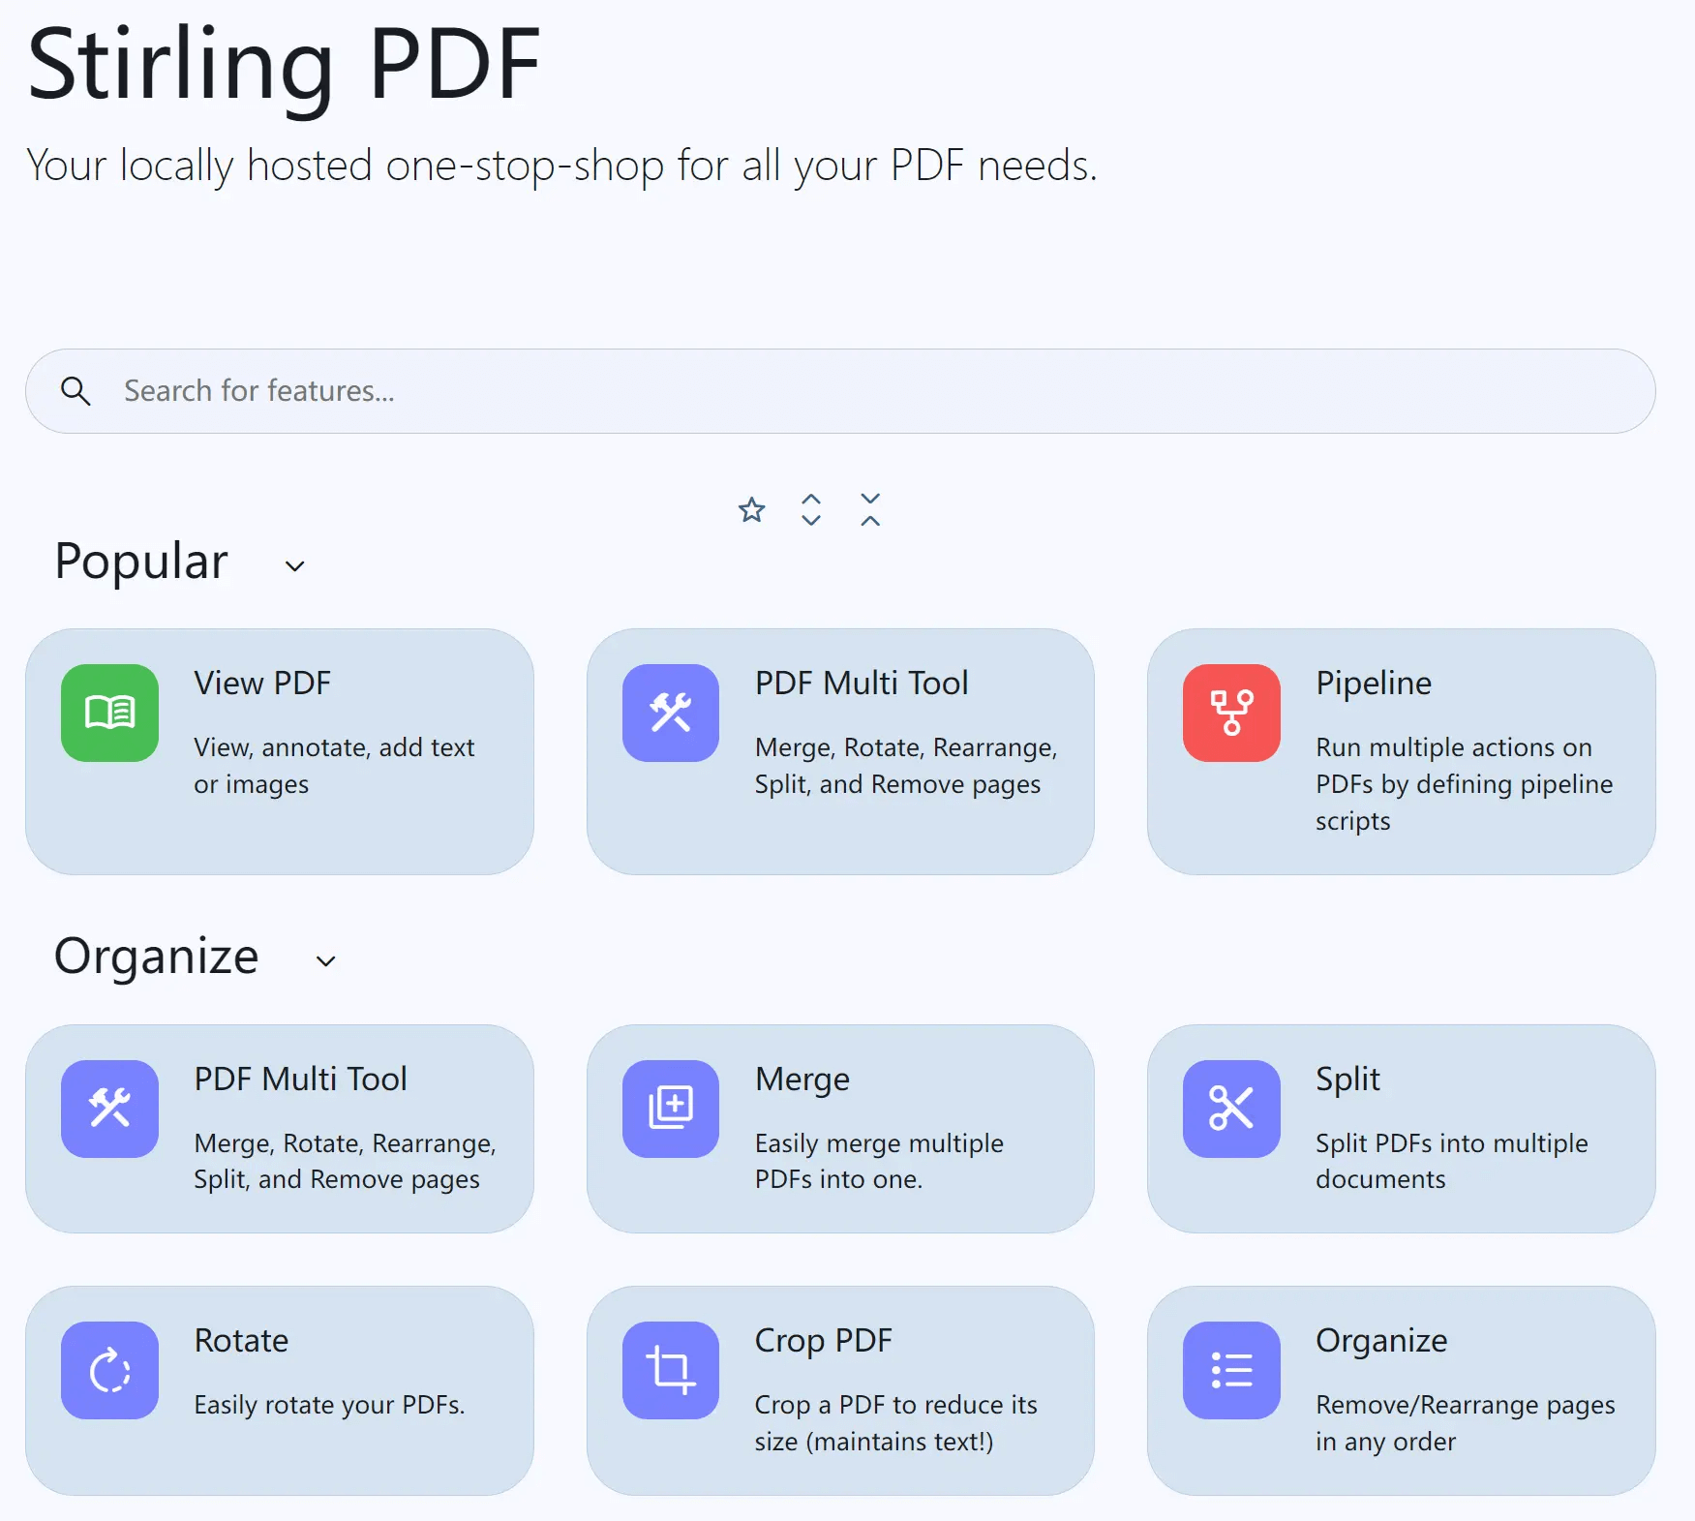
Task: Open the PDF Multi Tool via its wrench icon
Action: tap(671, 714)
